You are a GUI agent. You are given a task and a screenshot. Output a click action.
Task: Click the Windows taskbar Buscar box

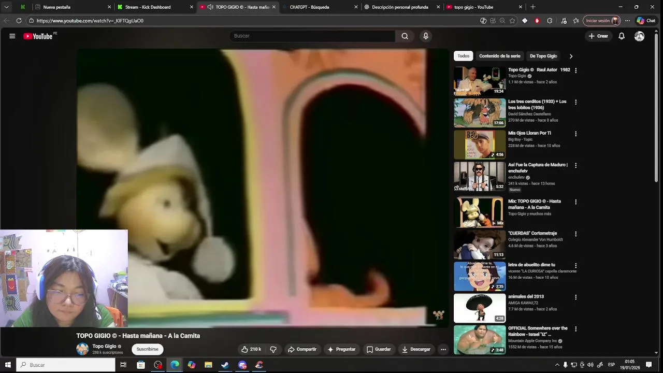(x=66, y=365)
